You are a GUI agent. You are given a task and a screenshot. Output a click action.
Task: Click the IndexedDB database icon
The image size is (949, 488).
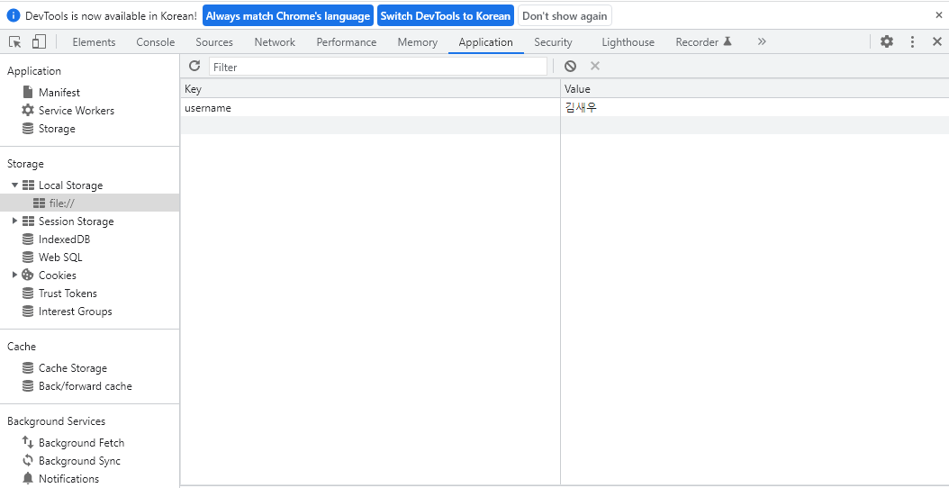click(x=28, y=239)
